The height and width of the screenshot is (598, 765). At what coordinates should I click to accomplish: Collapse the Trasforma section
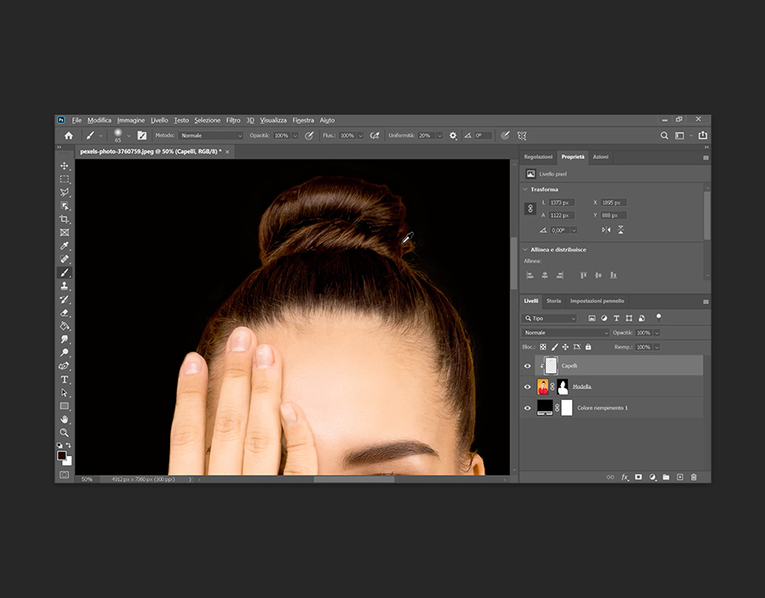click(525, 189)
